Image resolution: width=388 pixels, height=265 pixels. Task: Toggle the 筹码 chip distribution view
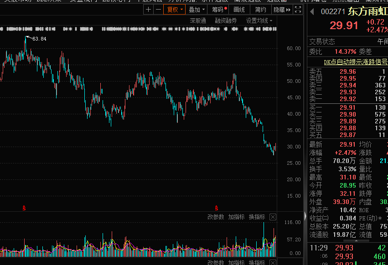click(218, 10)
